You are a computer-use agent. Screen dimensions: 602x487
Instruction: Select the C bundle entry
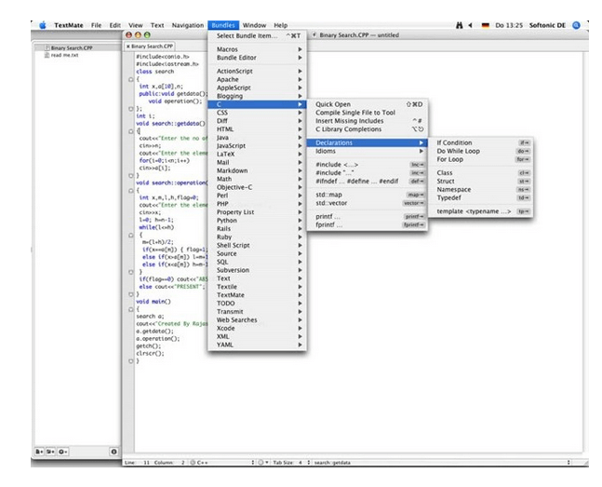click(257, 104)
